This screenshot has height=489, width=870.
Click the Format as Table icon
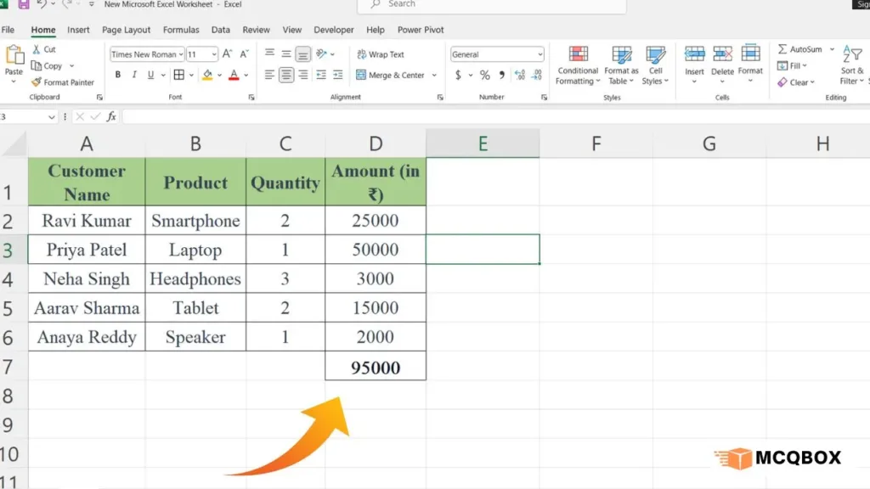pyautogui.click(x=622, y=55)
